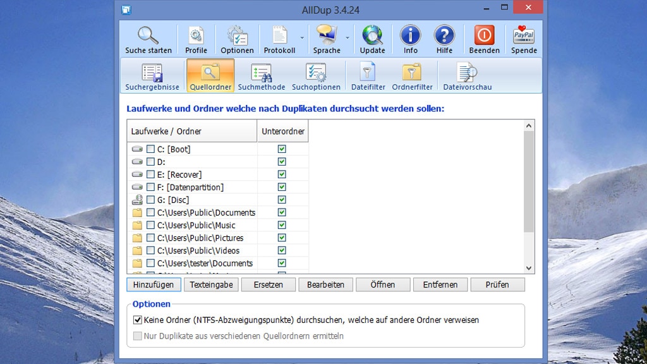Viewport: 647px width, 364px height.
Task: Open Profile settings icon
Action: [196, 35]
